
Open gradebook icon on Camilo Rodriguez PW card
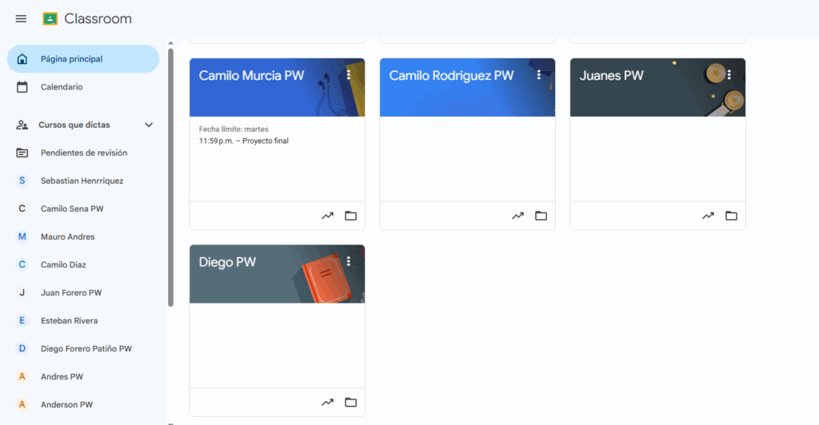pos(517,216)
